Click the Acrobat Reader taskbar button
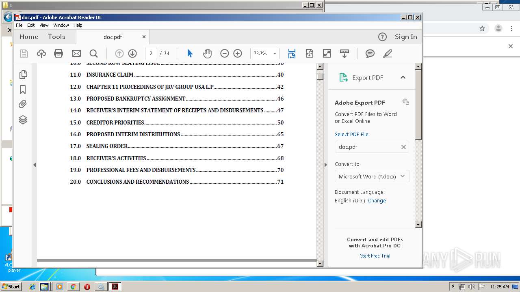The image size is (520, 292). point(115,287)
